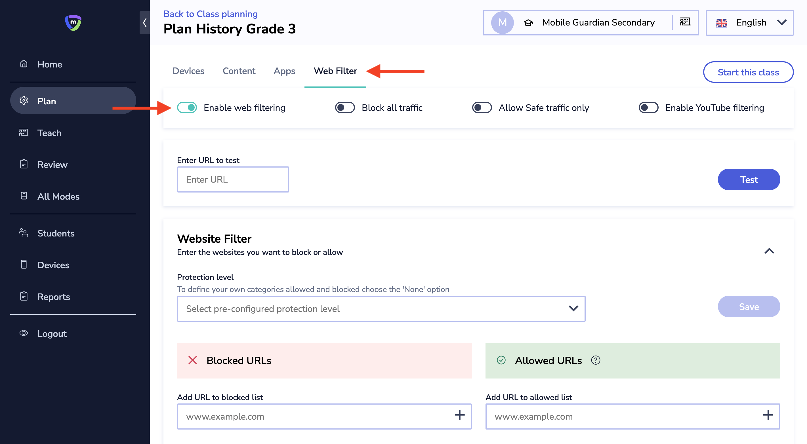Open the protection level dropdown
Viewport: 807px width, 444px height.
coord(381,309)
